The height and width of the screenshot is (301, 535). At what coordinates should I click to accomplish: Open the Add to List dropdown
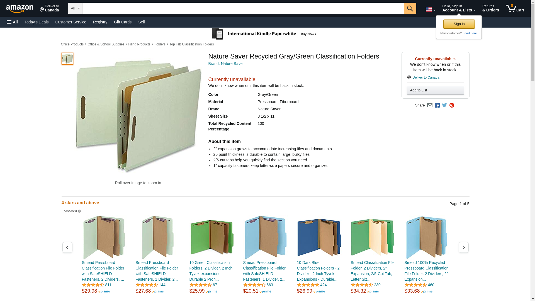435,90
